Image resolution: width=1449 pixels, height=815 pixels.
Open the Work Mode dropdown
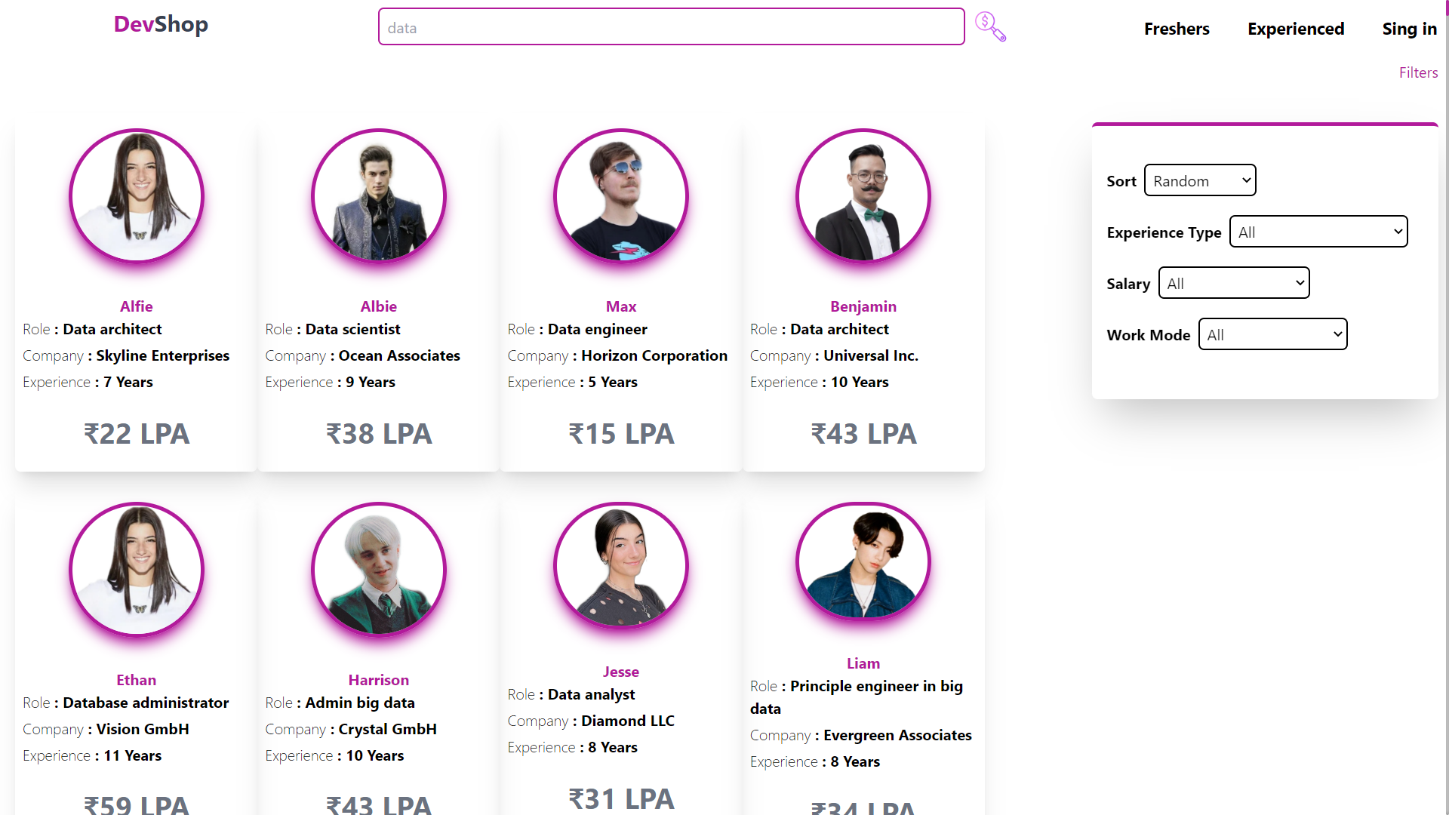click(x=1272, y=334)
